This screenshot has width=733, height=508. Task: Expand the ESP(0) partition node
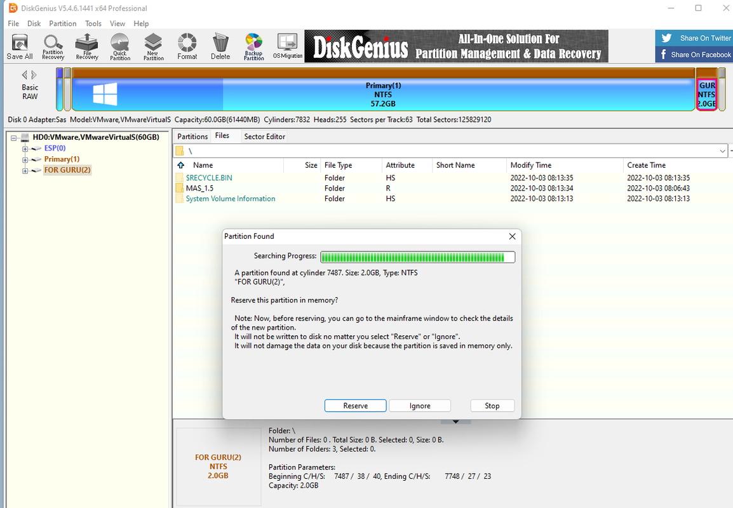(x=25, y=149)
